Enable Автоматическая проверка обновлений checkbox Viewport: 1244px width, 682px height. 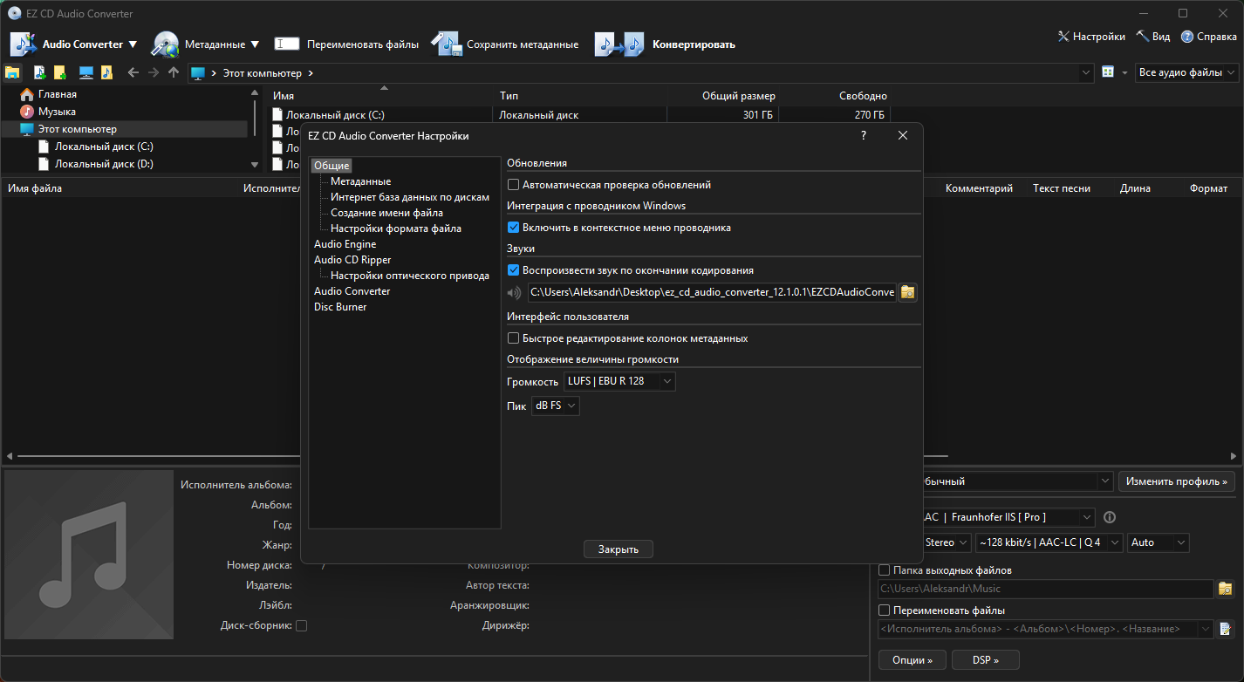[x=513, y=185]
